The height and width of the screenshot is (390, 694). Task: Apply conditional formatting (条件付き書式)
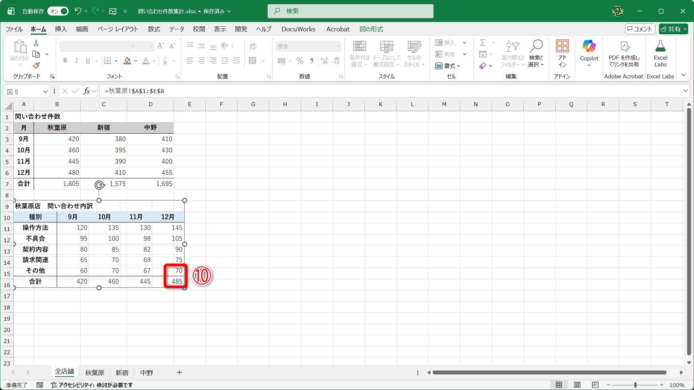click(359, 53)
